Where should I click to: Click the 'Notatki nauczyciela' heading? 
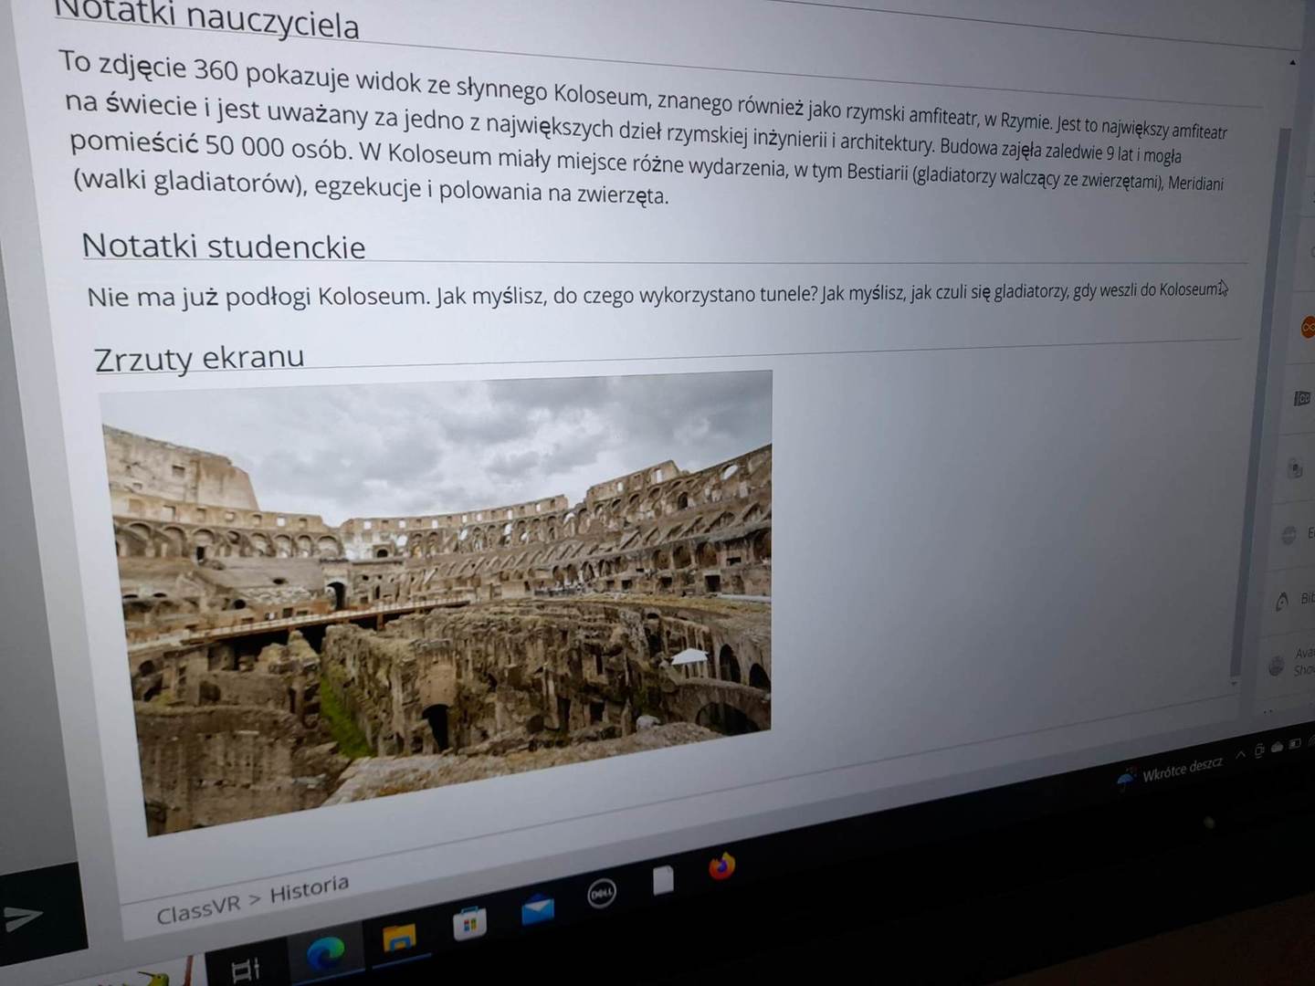click(x=207, y=20)
